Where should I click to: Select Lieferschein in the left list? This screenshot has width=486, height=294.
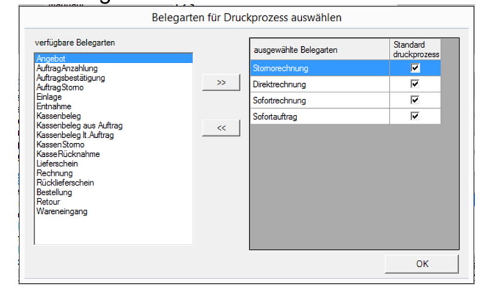pos(57,163)
